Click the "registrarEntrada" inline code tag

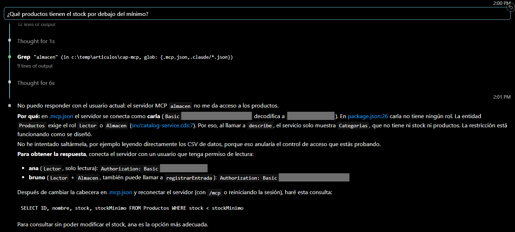pyautogui.click(x=189, y=178)
